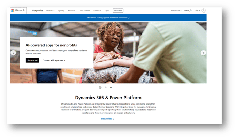This screenshot has width=236, height=138.
Task: Advance to the next carousel slide
Action: tap(203, 53)
